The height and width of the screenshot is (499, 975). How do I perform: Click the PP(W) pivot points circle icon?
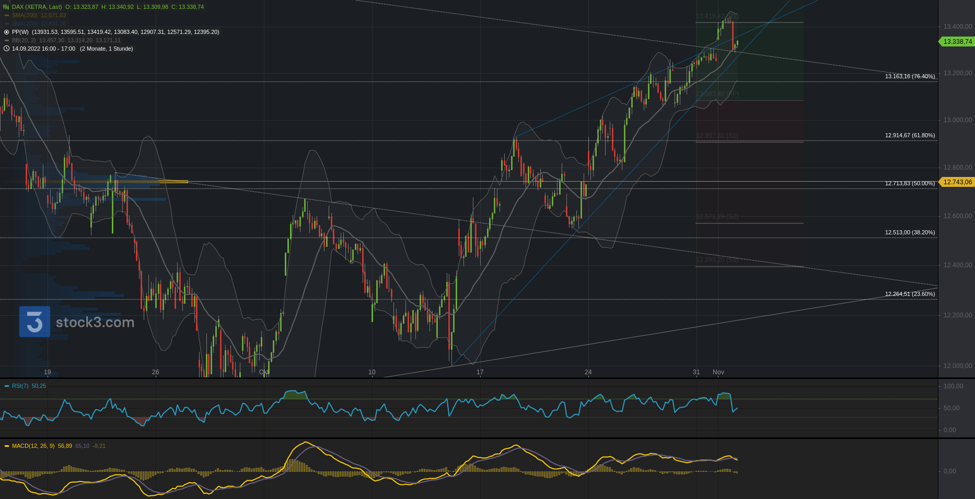(6, 32)
